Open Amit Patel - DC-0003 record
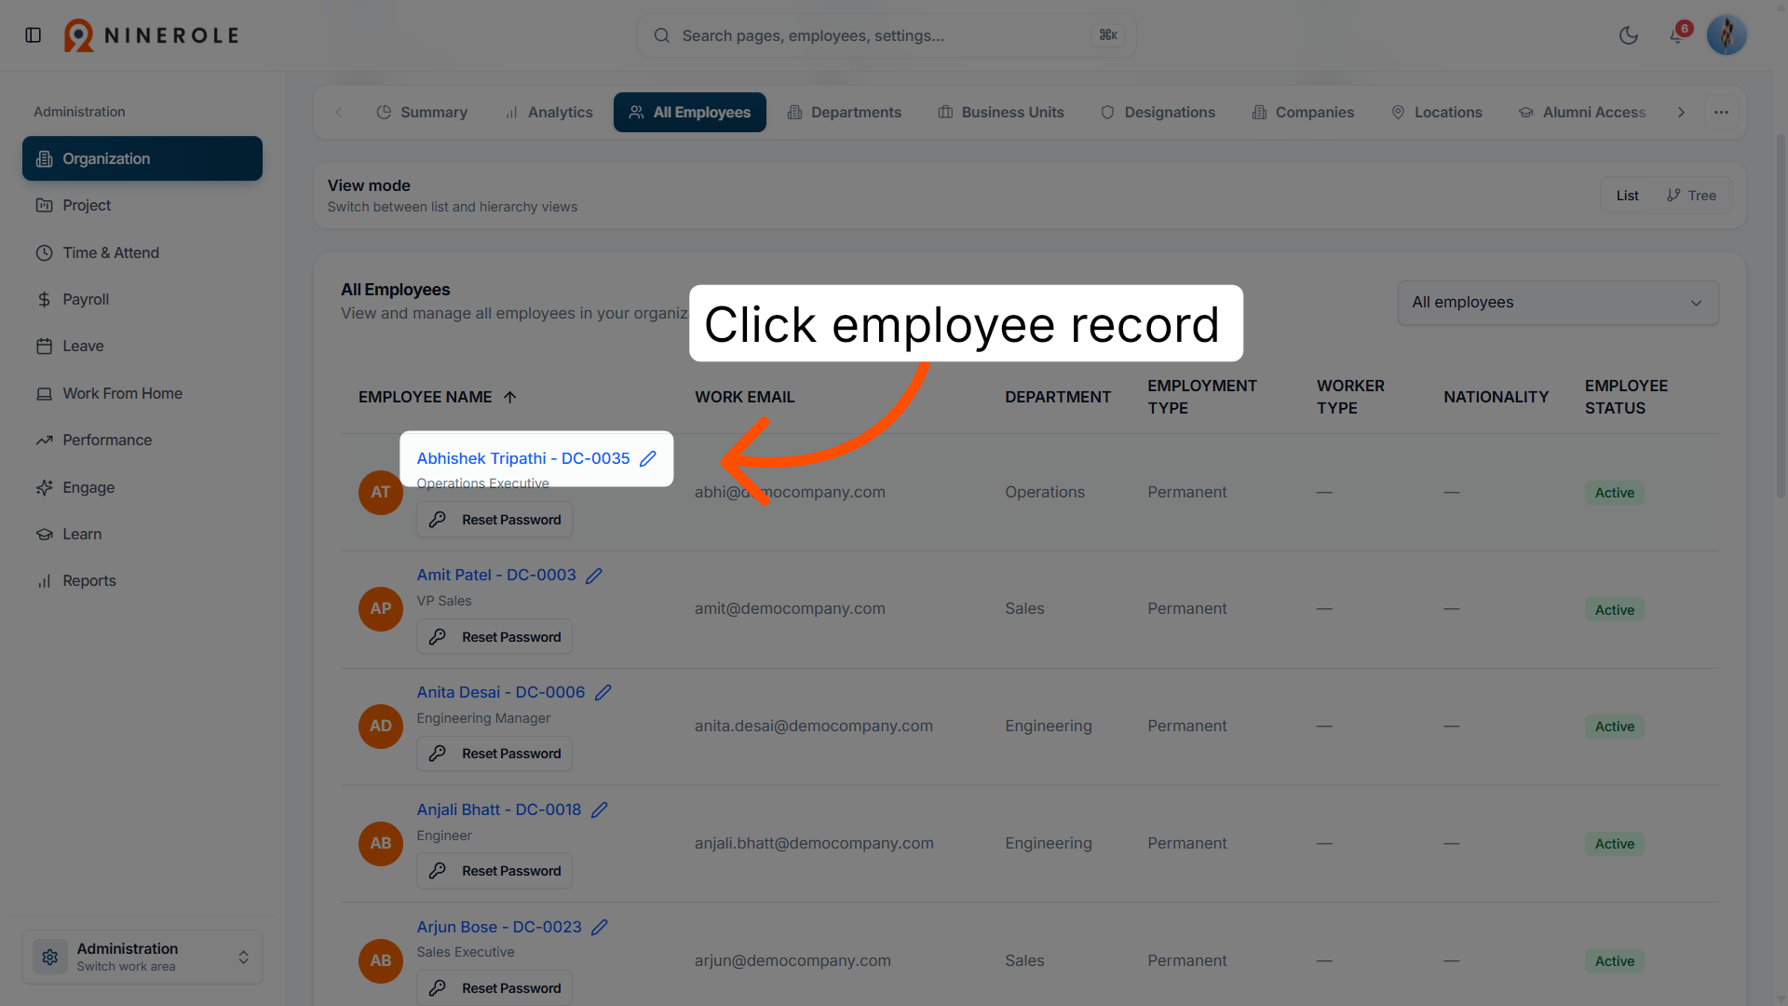The height and width of the screenshot is (1006, 1788). tap(496, 575)
